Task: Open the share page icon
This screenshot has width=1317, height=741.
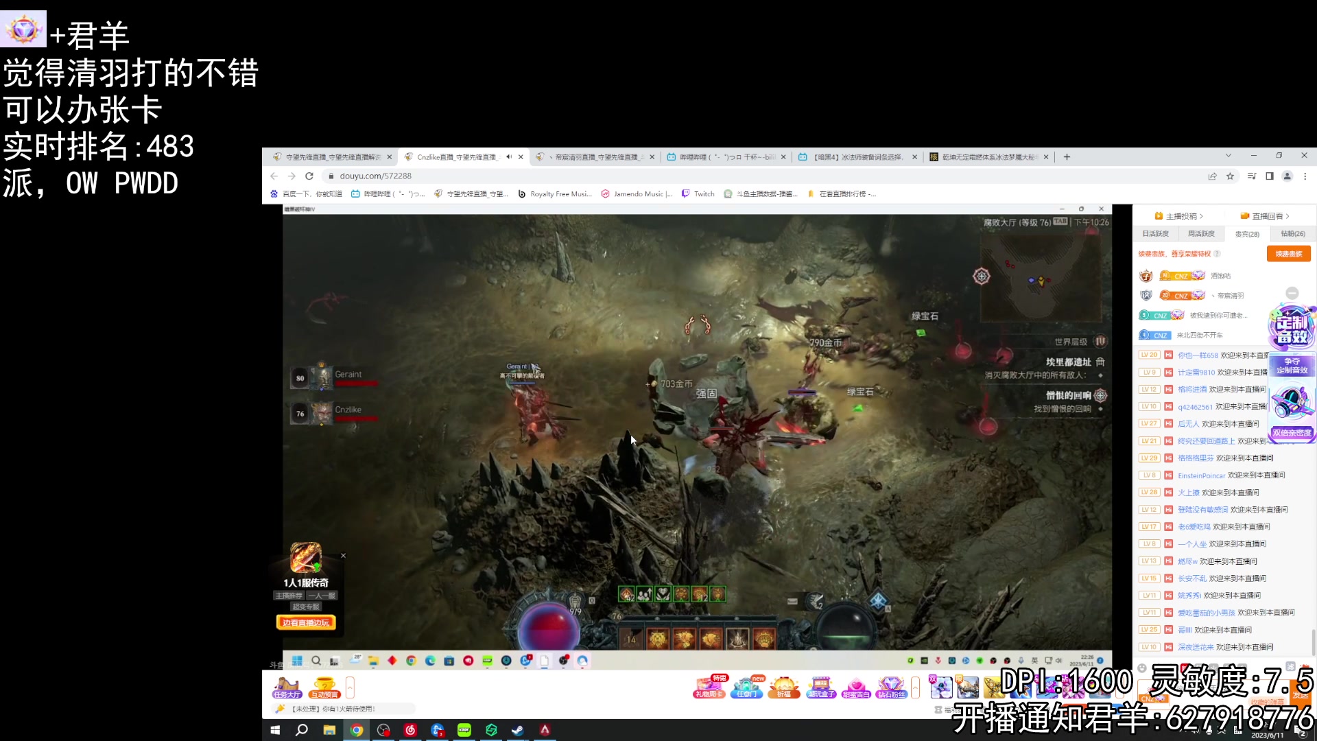Action: (1213, 176)
